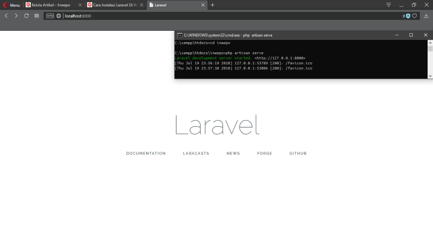Click 'Laravel development server started' text

pyautogui.click(x=213, y=58)
